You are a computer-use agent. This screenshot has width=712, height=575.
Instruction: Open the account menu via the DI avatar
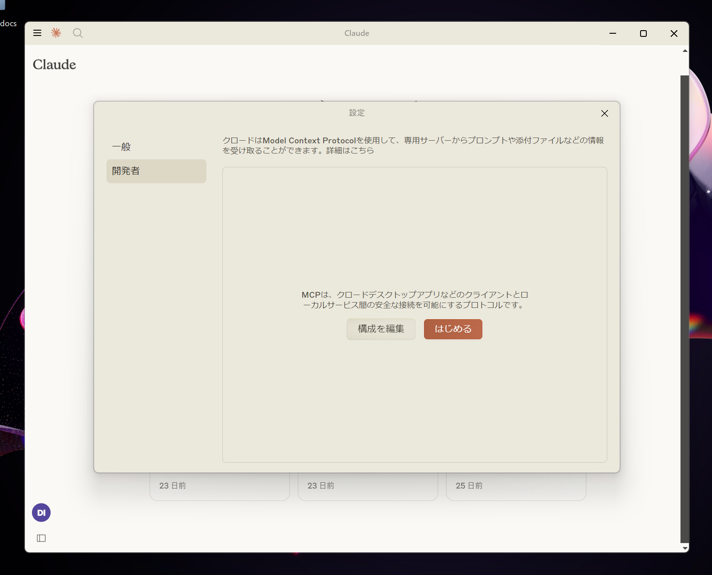coord(41,512)
